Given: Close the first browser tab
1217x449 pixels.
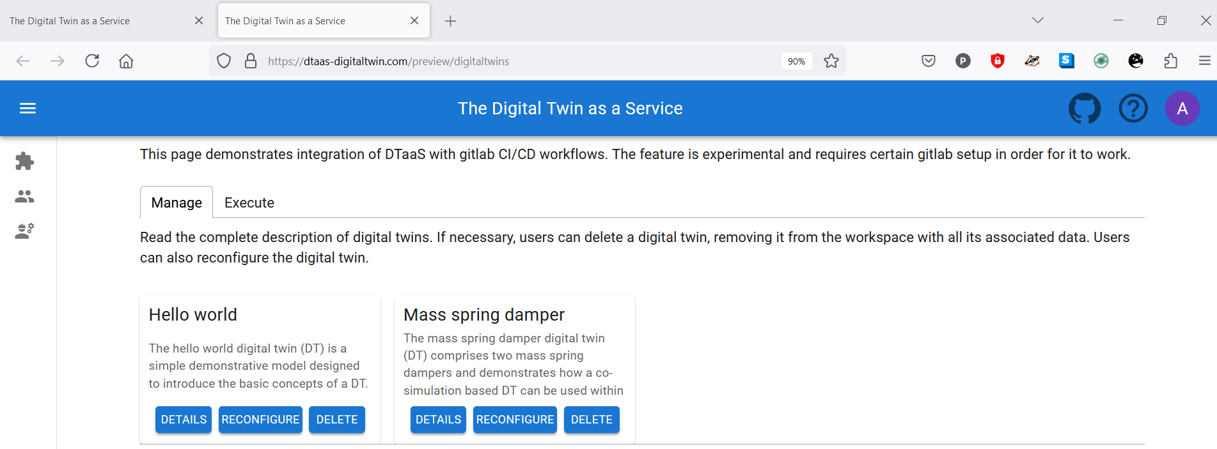Looking at the screenshot, I should [199, 21].
